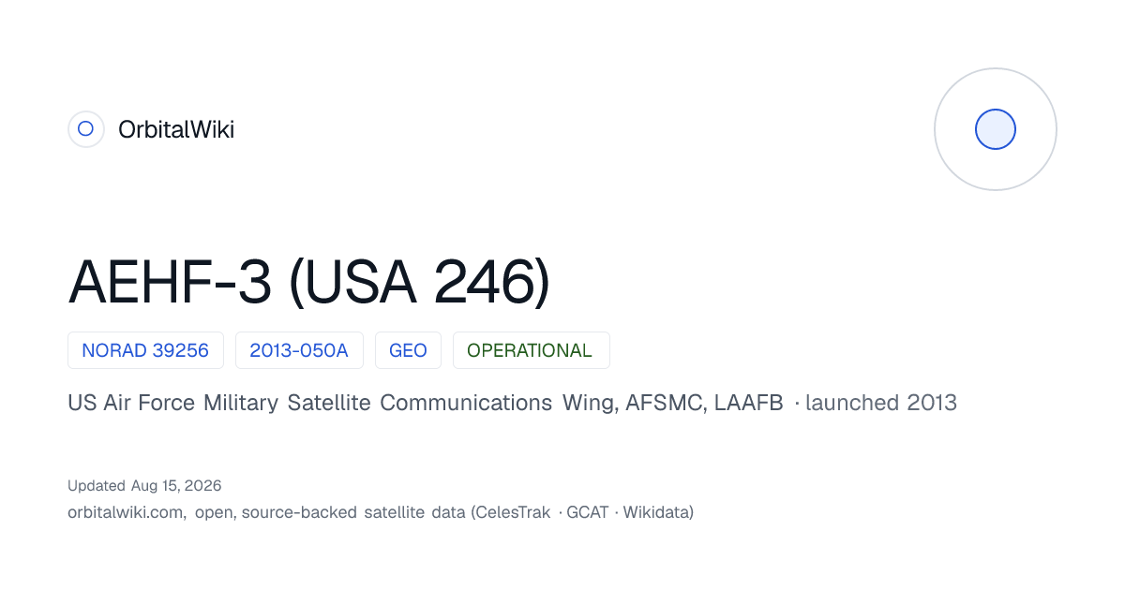The image size is (1125, 590).
Task: Click the source-backed satellite data text
Action: click(x=353, y=512)
